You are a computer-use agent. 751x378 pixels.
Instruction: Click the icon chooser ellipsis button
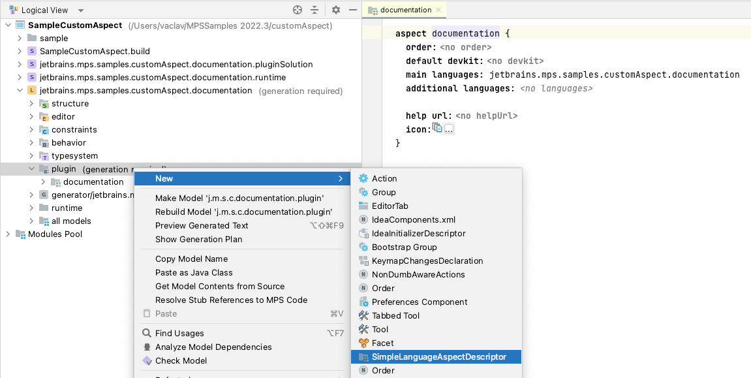click(x=448, y=129)
